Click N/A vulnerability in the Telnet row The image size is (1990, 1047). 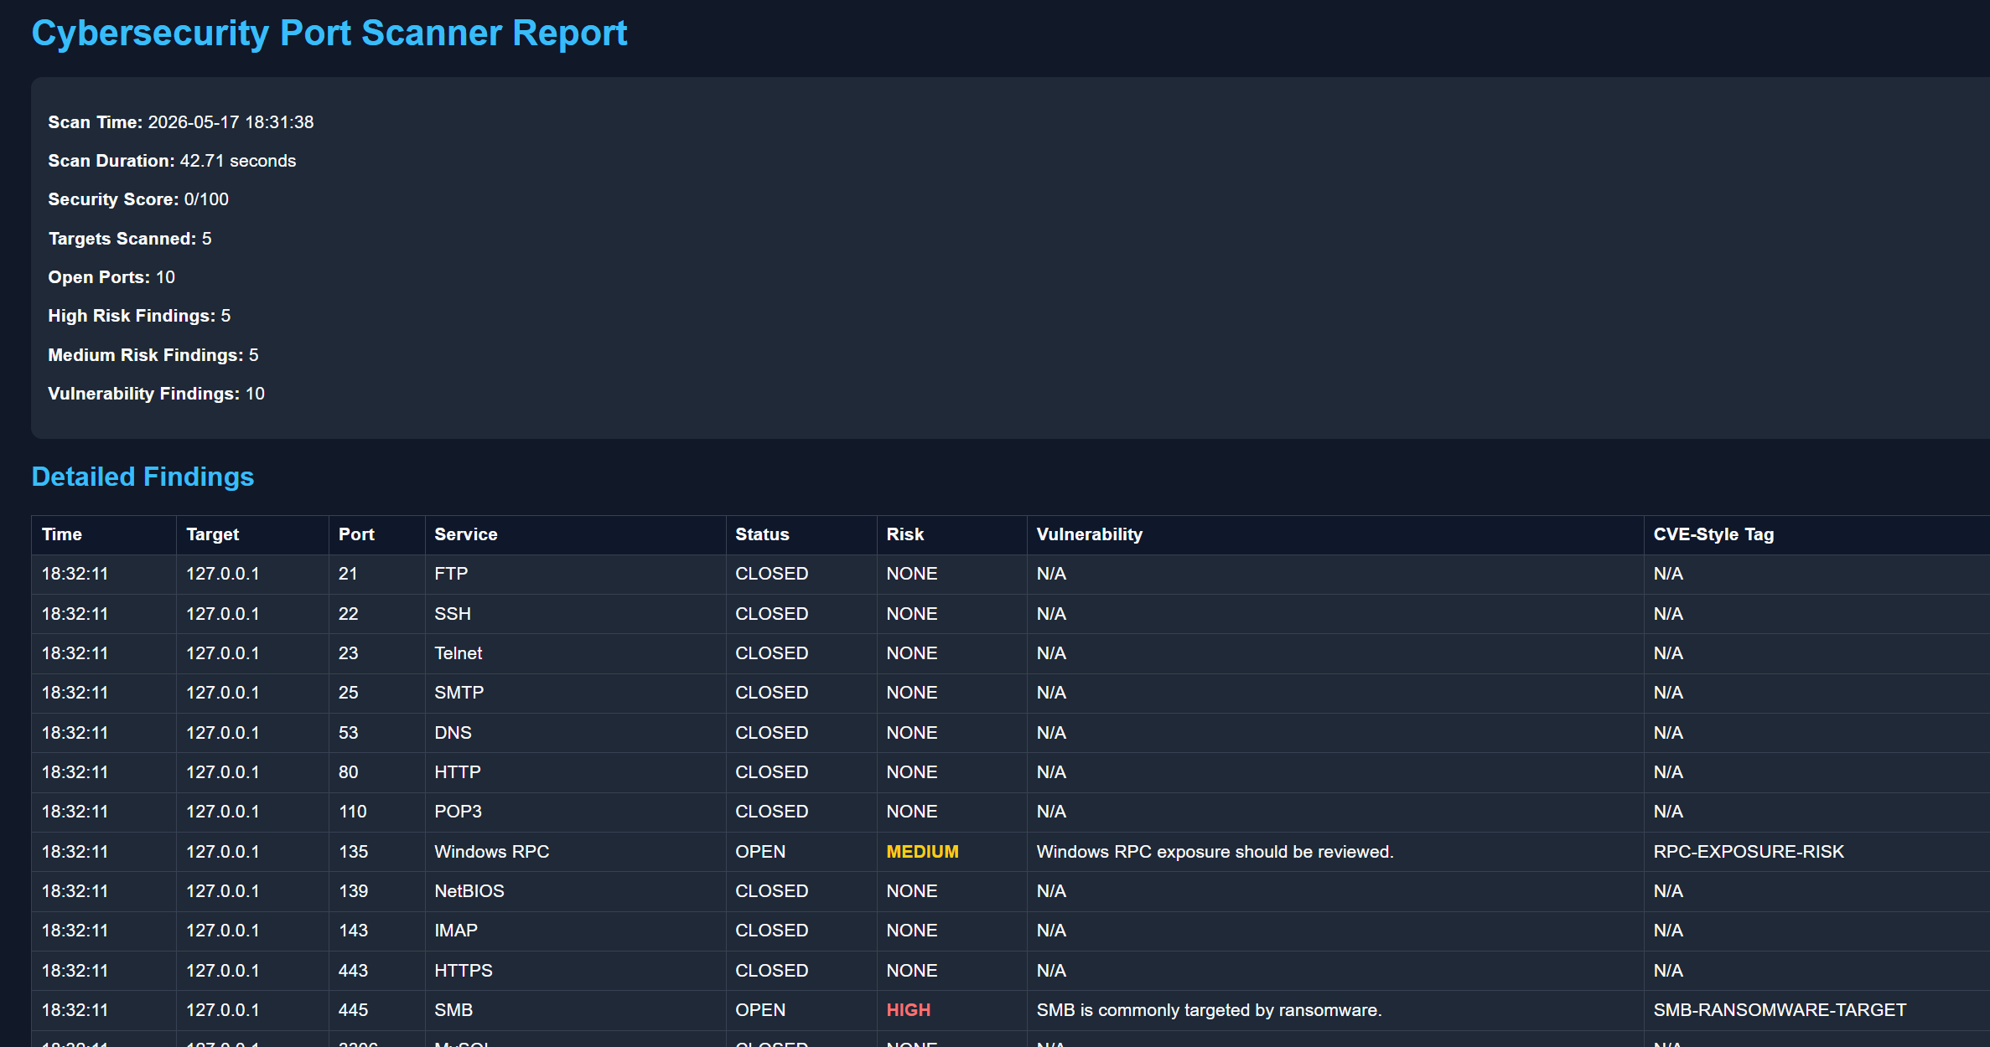[x=1051, y=653]
